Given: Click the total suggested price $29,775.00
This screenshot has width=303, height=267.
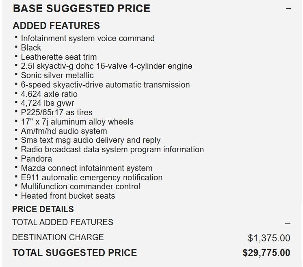Looking at the screenshot, I should tap(266, 253).
